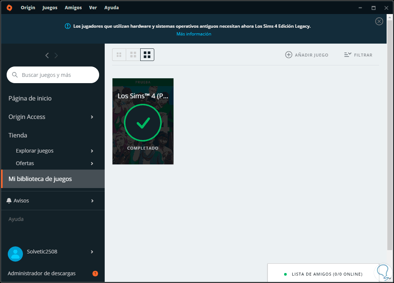Image resolution: width=394 pixels, height=283 pixels.
Task: Click the Origin logo icon
Action: click(9, 8)
